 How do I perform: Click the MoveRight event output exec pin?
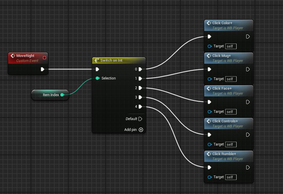(43, 69)
